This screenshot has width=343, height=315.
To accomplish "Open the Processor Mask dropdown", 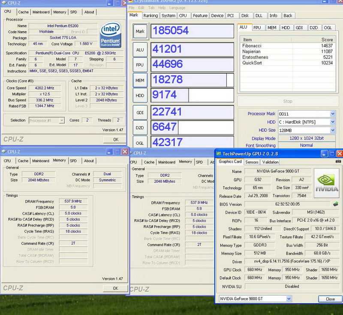I will click(333, 114).
